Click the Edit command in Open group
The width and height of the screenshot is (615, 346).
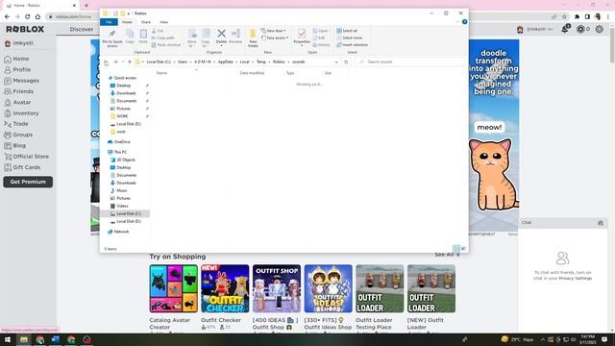point(319,38)
